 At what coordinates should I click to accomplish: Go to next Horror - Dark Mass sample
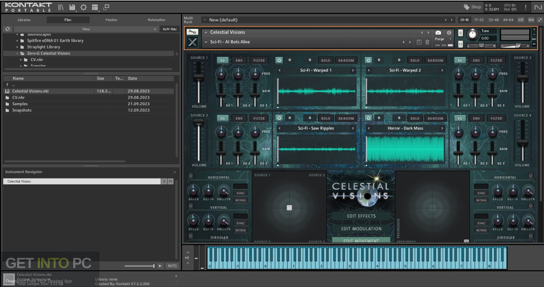click(x=442, y=128)
